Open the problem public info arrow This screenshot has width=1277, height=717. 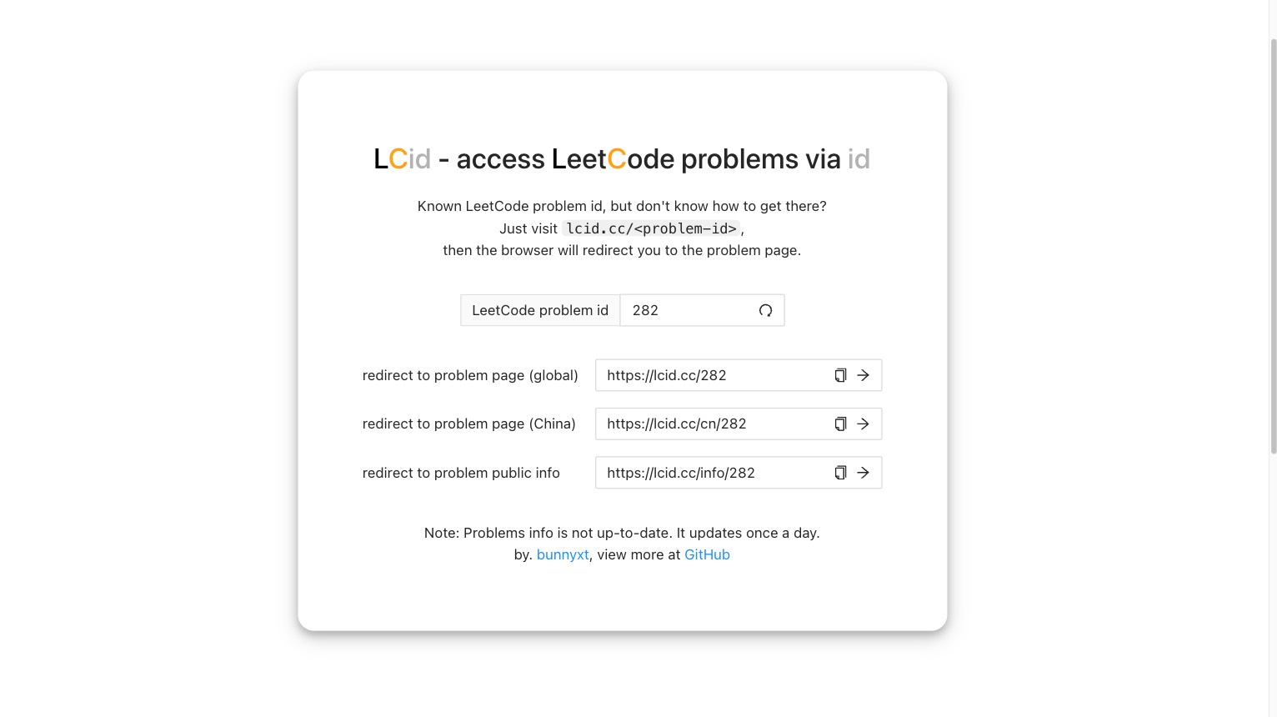[864, 473]
